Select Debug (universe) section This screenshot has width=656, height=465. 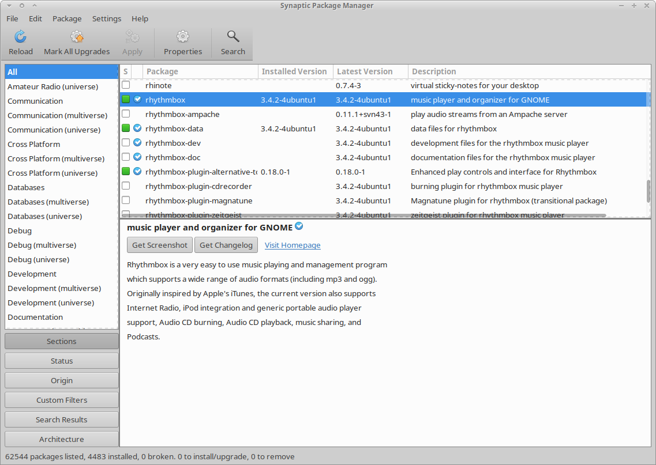tap(62, 259)
